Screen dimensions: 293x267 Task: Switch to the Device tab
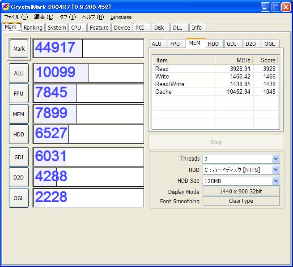tap(122, 27)
